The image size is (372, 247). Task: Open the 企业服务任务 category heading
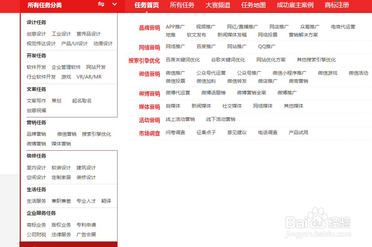coord(41,213)
